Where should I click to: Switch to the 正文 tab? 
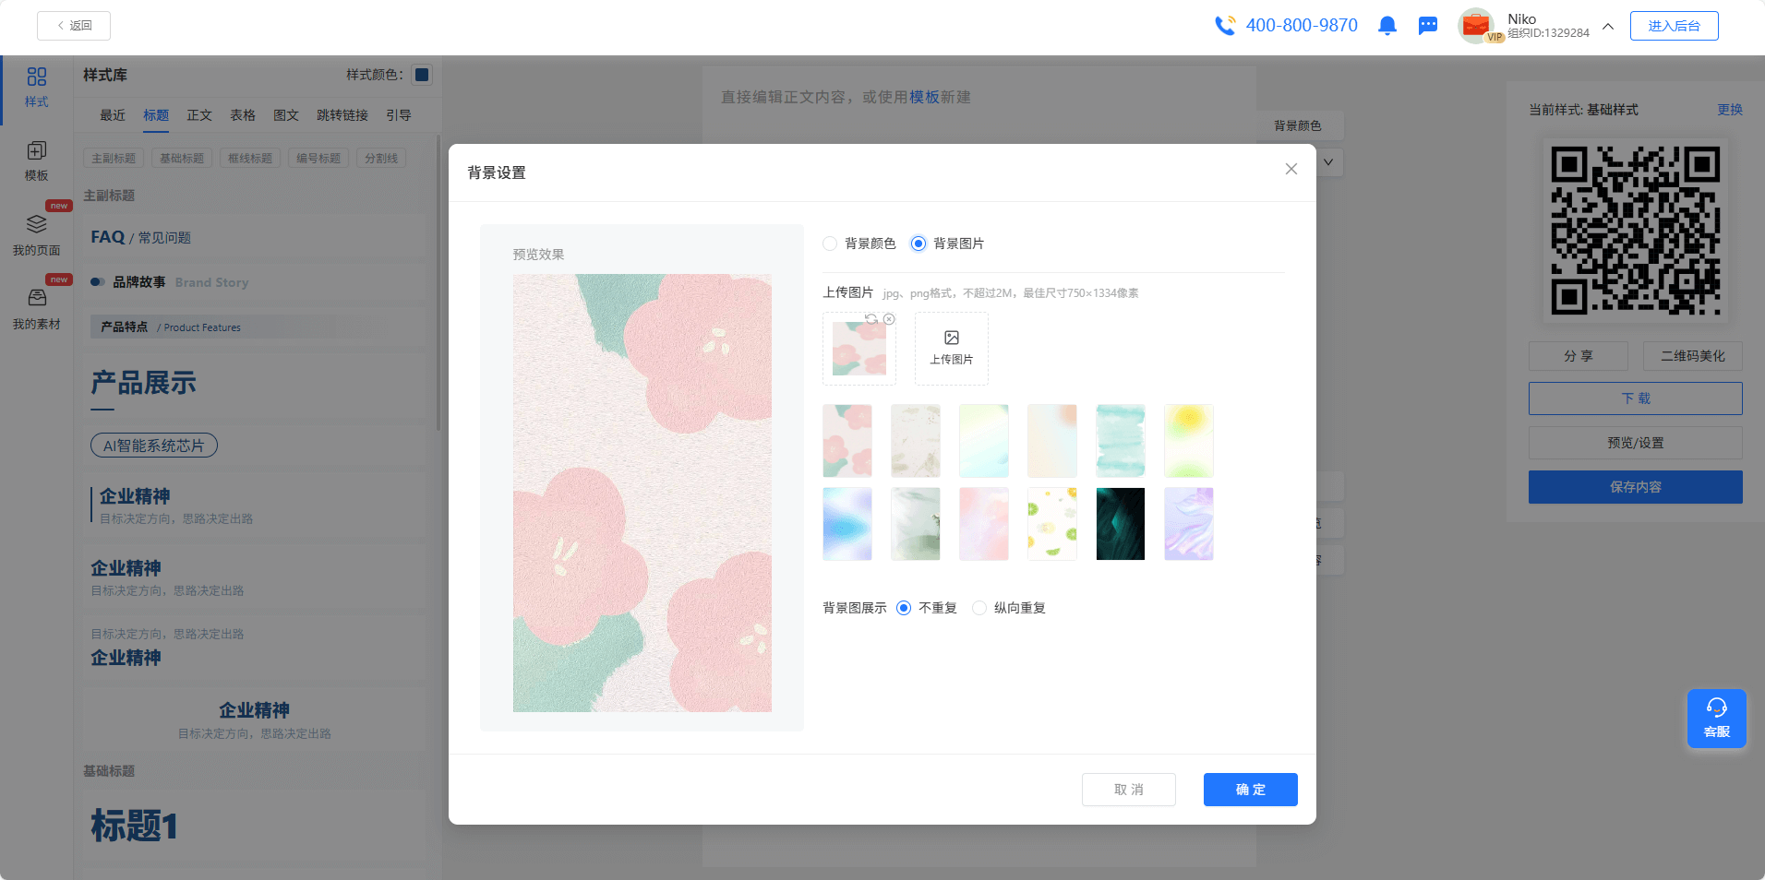(199, 115)
